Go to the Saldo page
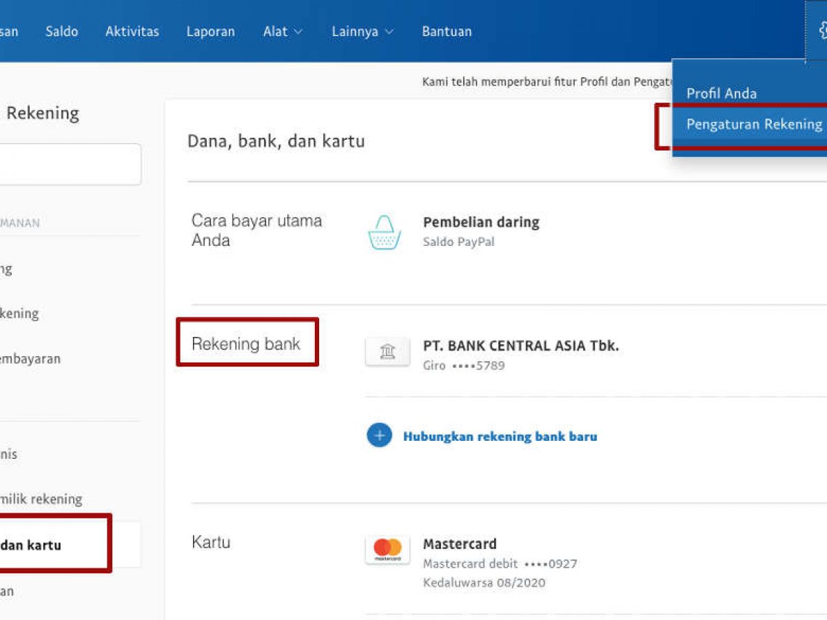The width and height of the screenshot is (827, 620). point(62,31)
